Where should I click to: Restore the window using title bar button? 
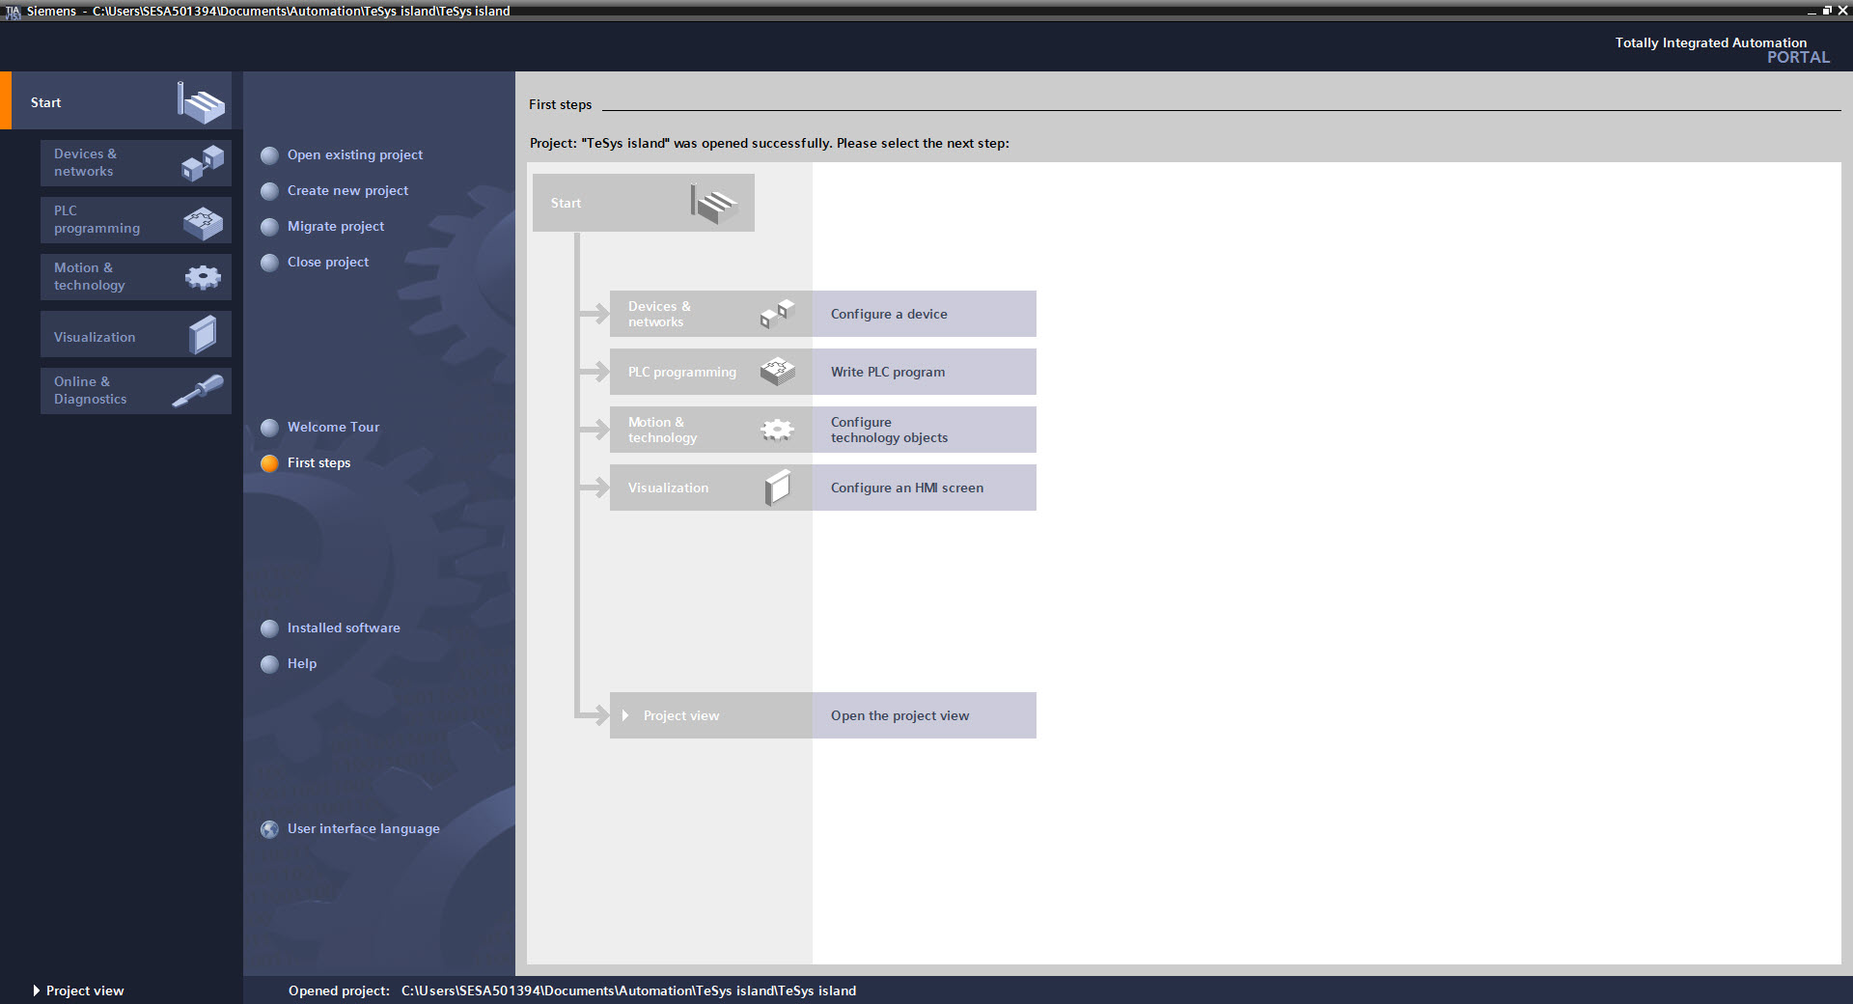pyautogui.click(x=1827, y=11)
